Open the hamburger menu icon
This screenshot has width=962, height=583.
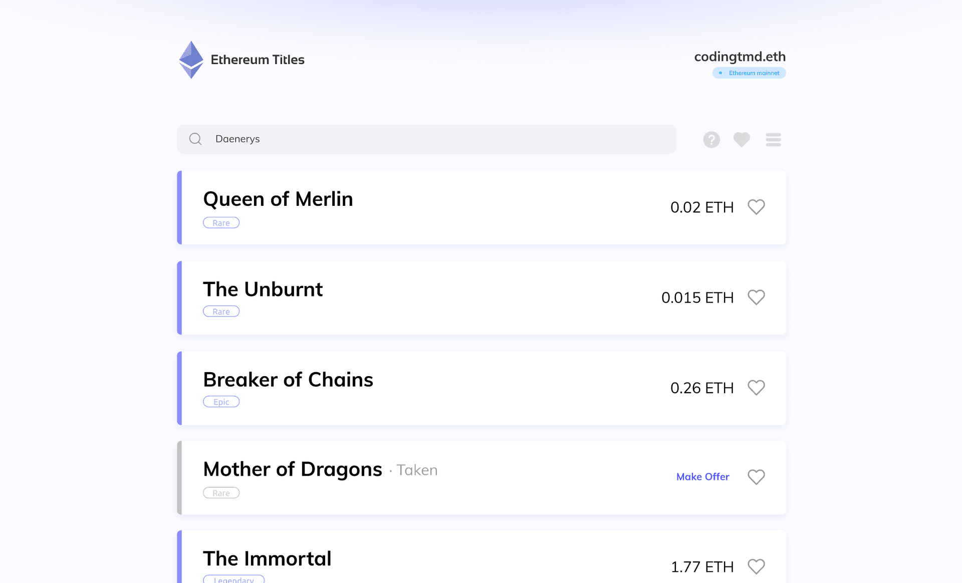[773, 140]
